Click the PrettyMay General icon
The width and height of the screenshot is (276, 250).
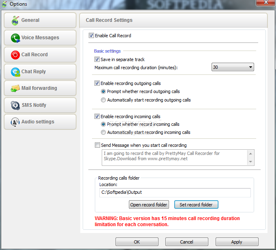tap(15, 20)
